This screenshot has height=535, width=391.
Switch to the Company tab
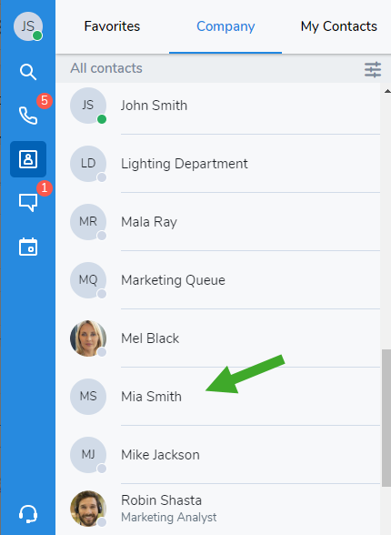click(x=226, y=26)
